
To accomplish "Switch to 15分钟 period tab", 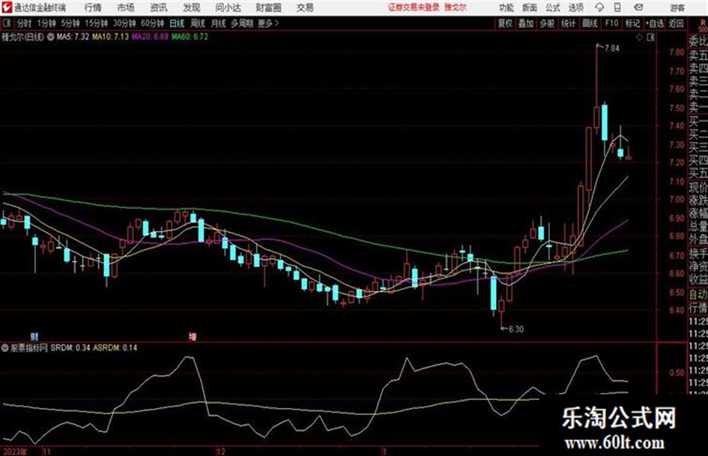I will pos(97,23).
